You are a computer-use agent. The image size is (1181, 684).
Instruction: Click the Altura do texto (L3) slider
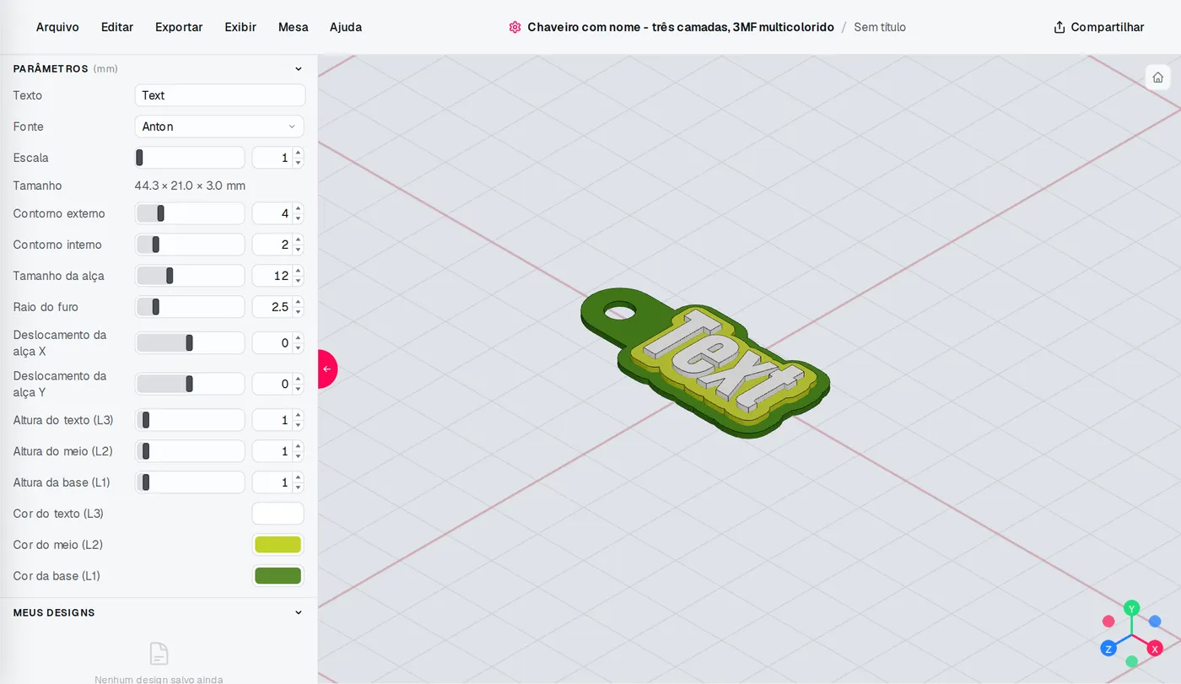pos(190,420)
